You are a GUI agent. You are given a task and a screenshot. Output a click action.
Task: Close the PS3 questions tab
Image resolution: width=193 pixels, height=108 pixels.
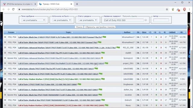tap(35, 4)
